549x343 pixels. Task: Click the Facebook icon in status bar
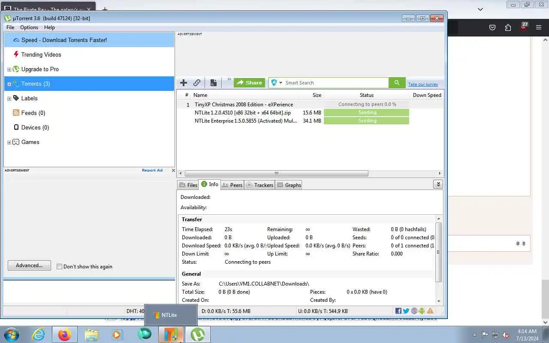coord(398,311)
